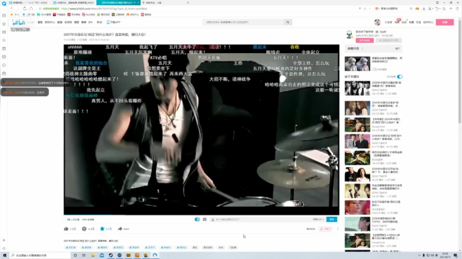The width and height of the screenshot is (462, 259).
Task: Click the video title text above the player
Action: [105, 35]
